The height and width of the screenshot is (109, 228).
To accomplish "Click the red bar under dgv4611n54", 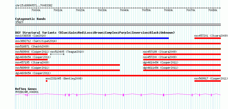I will (182, 70).
